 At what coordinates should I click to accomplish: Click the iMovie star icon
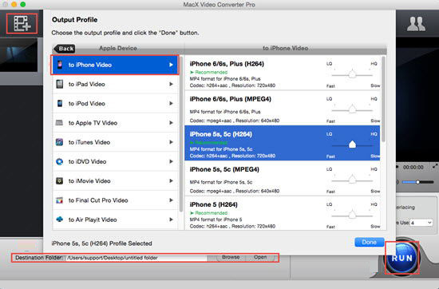tap(59, 181)
